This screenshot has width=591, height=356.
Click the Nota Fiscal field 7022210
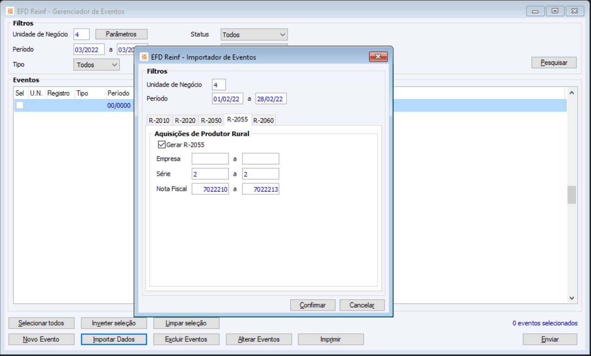(210, 189)
